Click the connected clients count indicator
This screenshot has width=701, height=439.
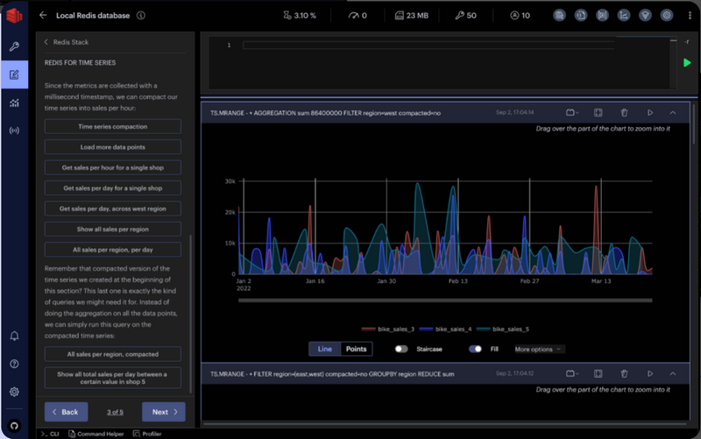coord(520,16)
